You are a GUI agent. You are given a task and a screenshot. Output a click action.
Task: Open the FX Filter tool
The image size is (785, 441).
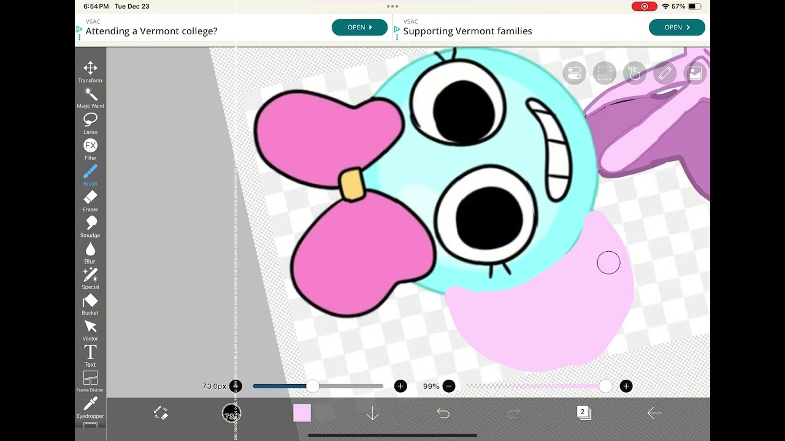(x=90, y=149)
